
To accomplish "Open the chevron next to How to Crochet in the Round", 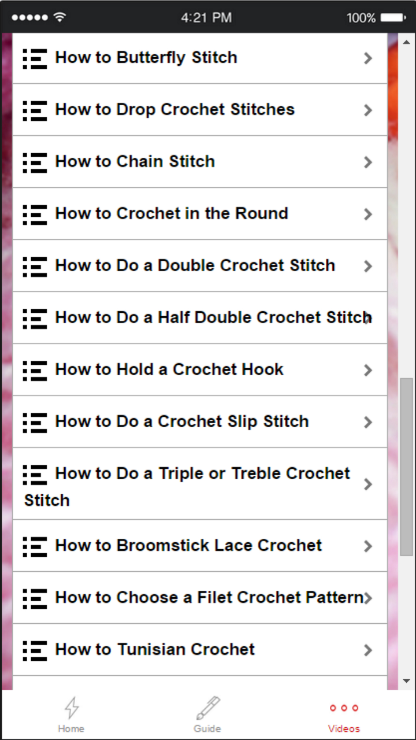I will click(367, 214).
